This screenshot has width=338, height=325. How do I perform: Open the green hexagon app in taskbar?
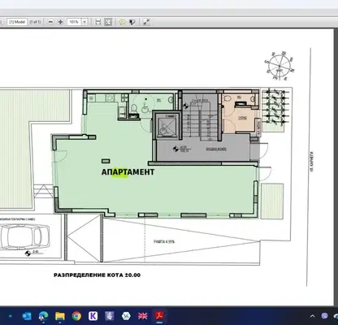(x=126, y=316)
